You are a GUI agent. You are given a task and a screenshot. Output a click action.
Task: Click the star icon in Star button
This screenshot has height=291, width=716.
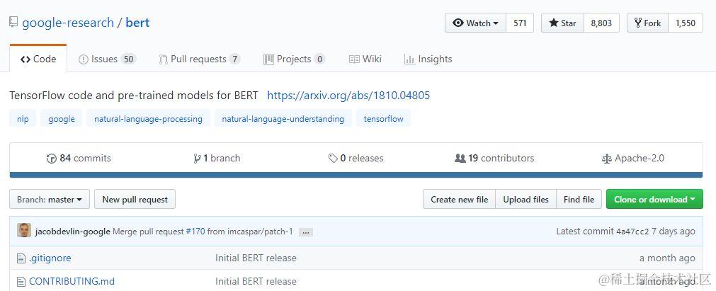click(x=553, y=23)
